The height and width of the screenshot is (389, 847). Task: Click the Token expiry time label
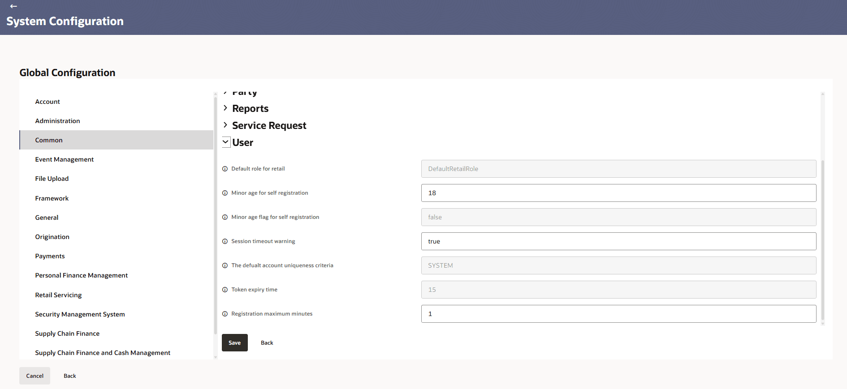click(x=254, y=290)
